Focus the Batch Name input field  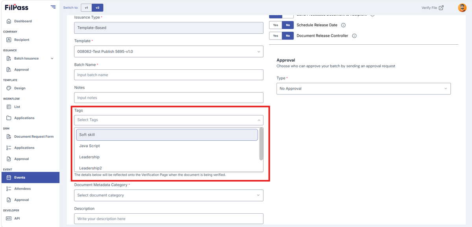[x=169, y=75]
